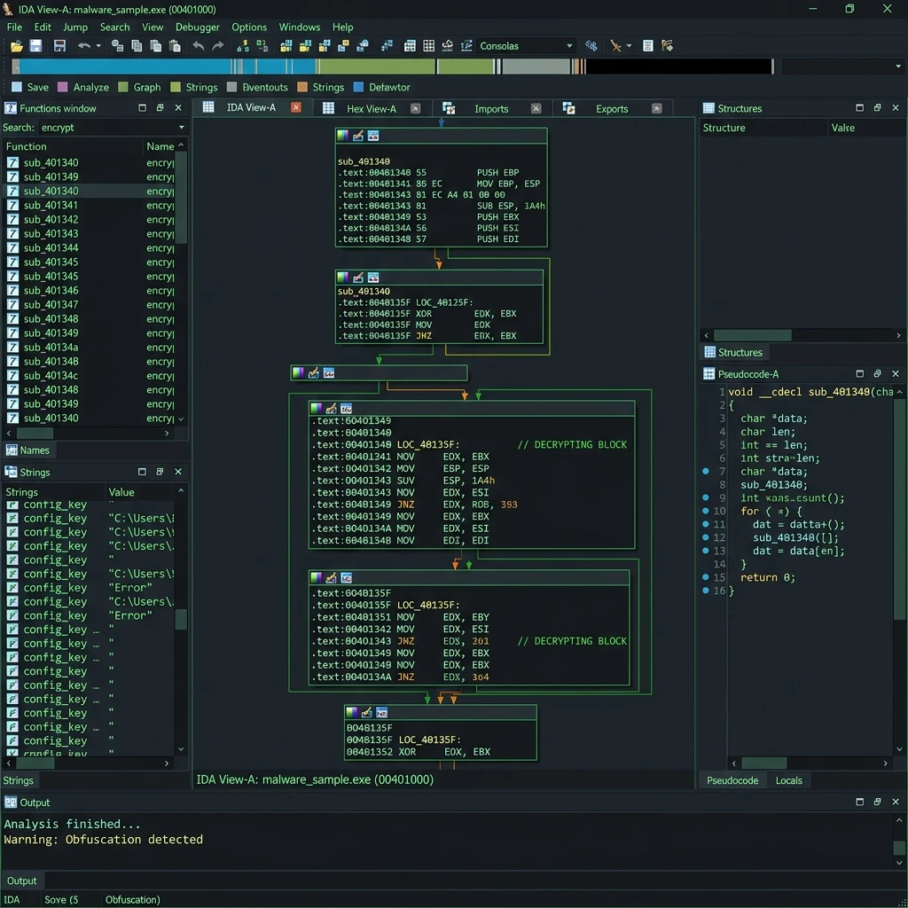Click the listing icon in top graph node header
The image size is (908, 908).
[373, 136]
